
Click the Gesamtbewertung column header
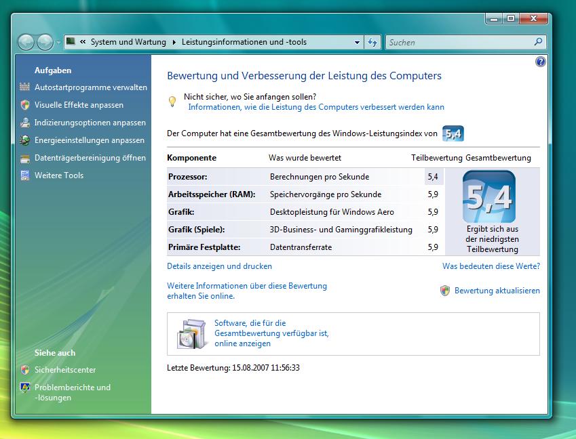[498, 158]
